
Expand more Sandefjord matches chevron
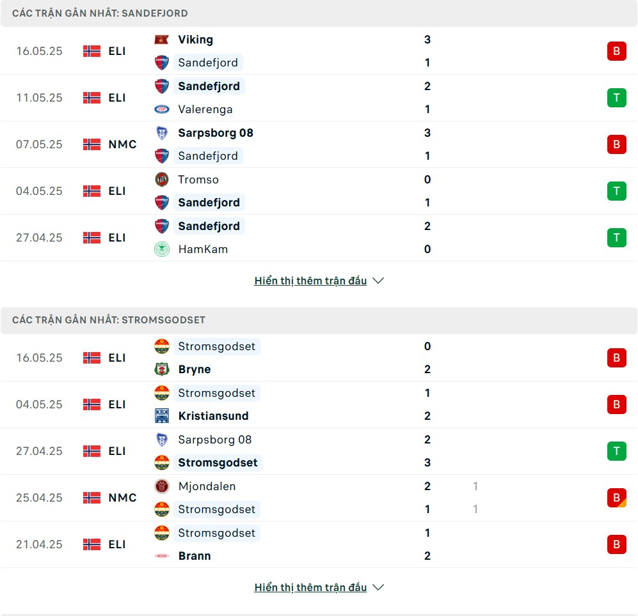pyautogui.click(x=378, y=281)
